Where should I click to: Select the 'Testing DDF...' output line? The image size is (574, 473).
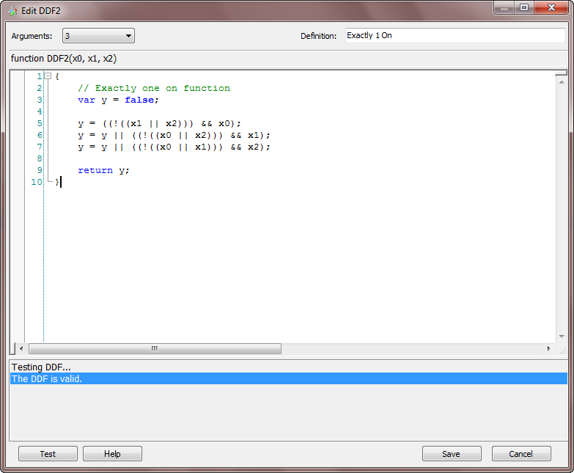pyautogui.click(x=41, y=367)
